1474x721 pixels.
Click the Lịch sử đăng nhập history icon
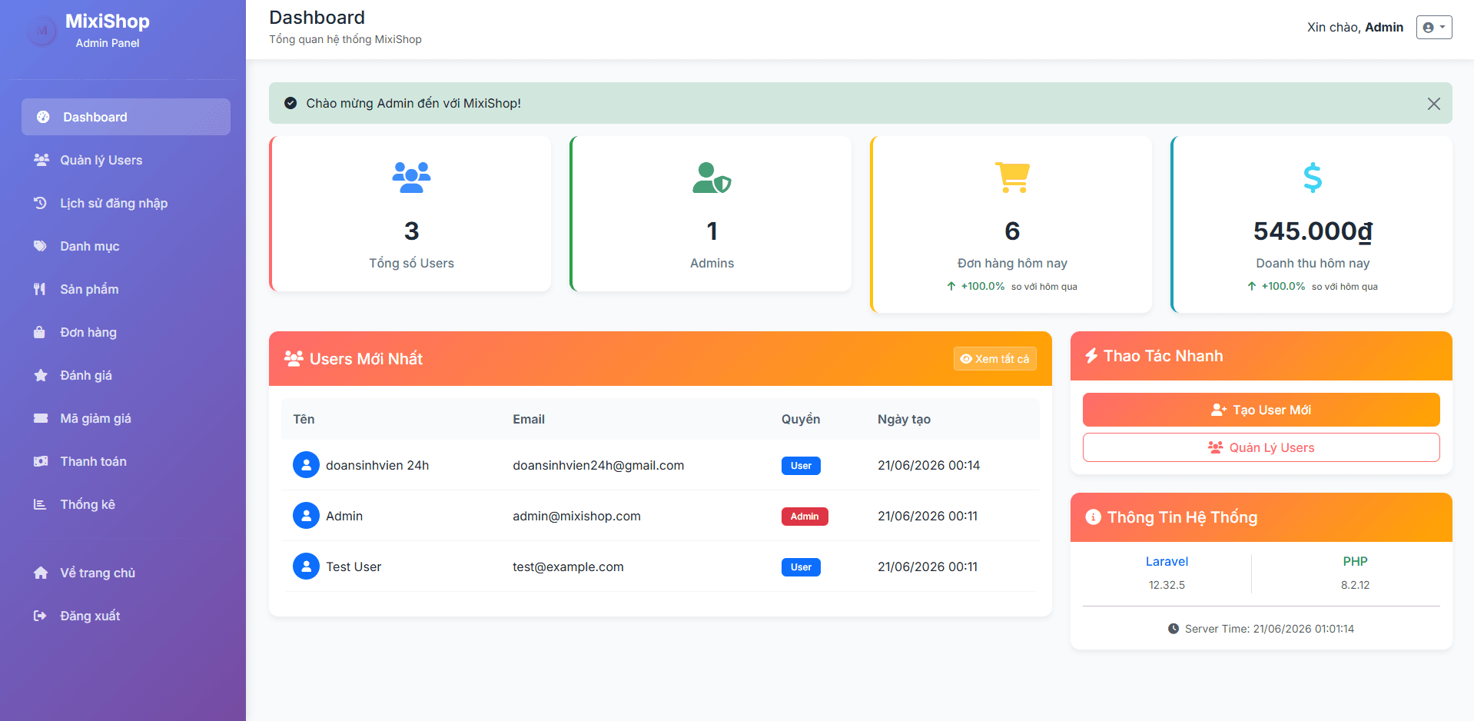tap(41, 203)
